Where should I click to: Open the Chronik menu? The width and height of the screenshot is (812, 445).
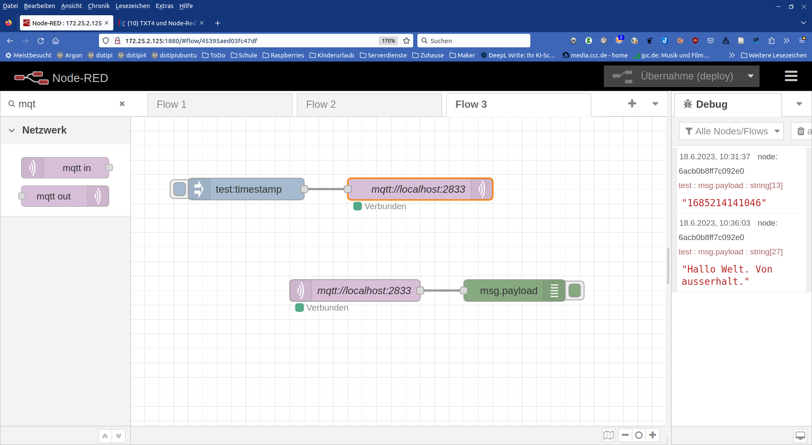coord(99,6)
